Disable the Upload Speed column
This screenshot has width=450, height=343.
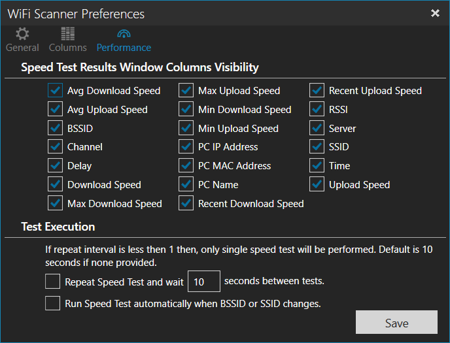click(x=317, y=185)
